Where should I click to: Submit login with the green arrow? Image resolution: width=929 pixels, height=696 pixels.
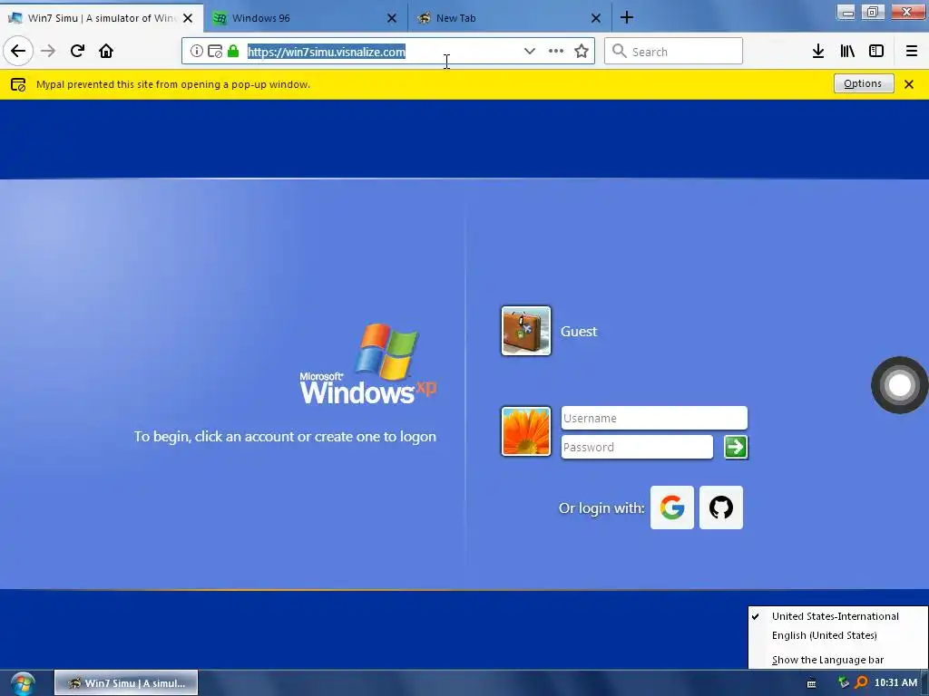pos(736,447)
